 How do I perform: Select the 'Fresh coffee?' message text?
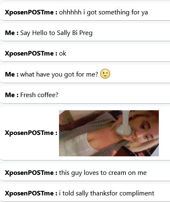[39, 95]
